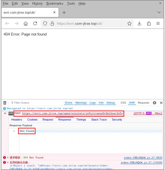Click the address bar URL
This screenshot has width=165, height=170.
79,23
